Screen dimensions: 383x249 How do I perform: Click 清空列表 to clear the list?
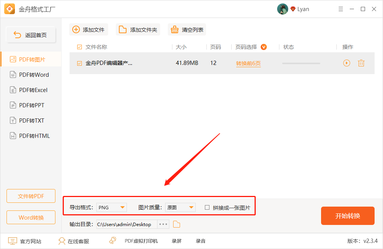pyautogui.click(x=187, y=29)
